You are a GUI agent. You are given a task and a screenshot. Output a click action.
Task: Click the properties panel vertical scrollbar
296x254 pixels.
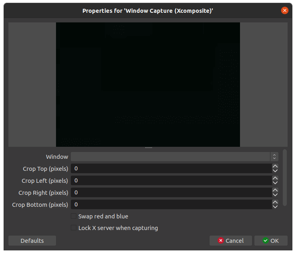[x=285, y=178]
